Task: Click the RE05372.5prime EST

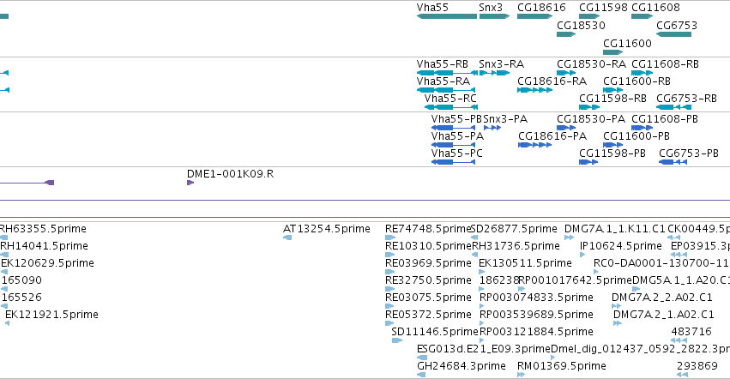Action: 389,323
